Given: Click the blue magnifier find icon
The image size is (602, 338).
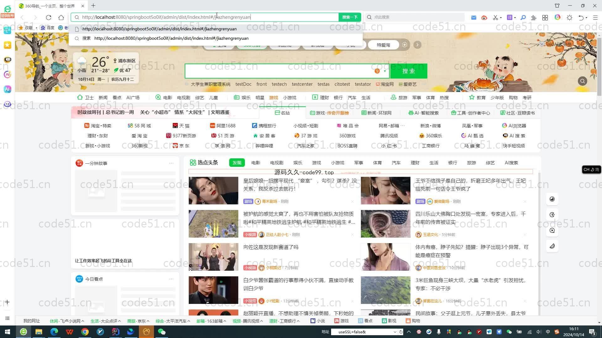Looking at the screenshot, I should tap(523, 18).
